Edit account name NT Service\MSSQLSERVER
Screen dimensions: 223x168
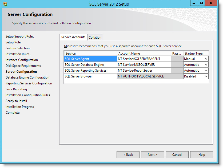144,65
